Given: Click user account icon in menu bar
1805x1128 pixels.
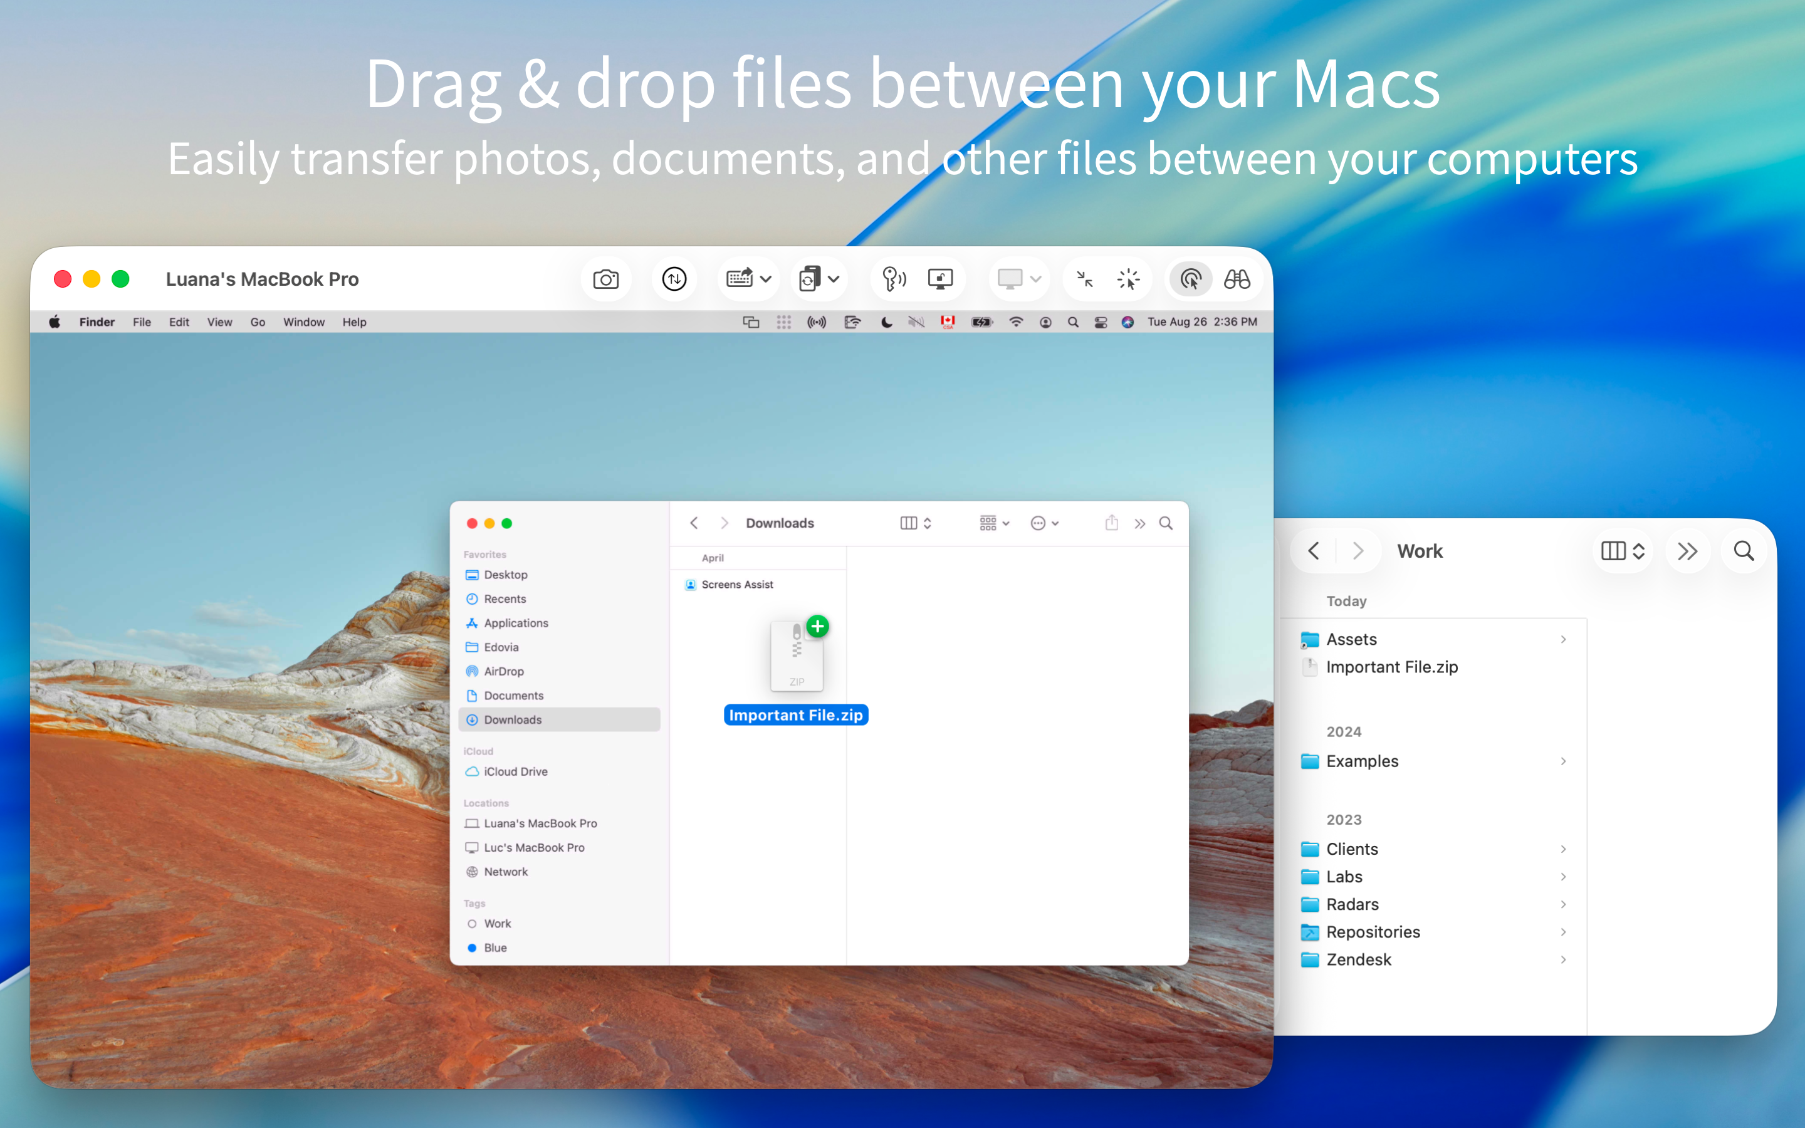Looking at the screenshot, I should tap(1045, 321).
